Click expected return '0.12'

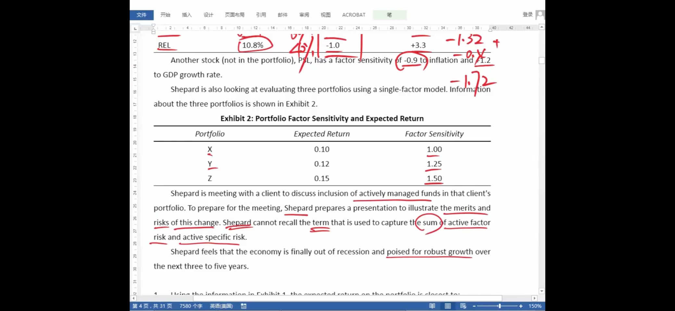pos(322,164)
